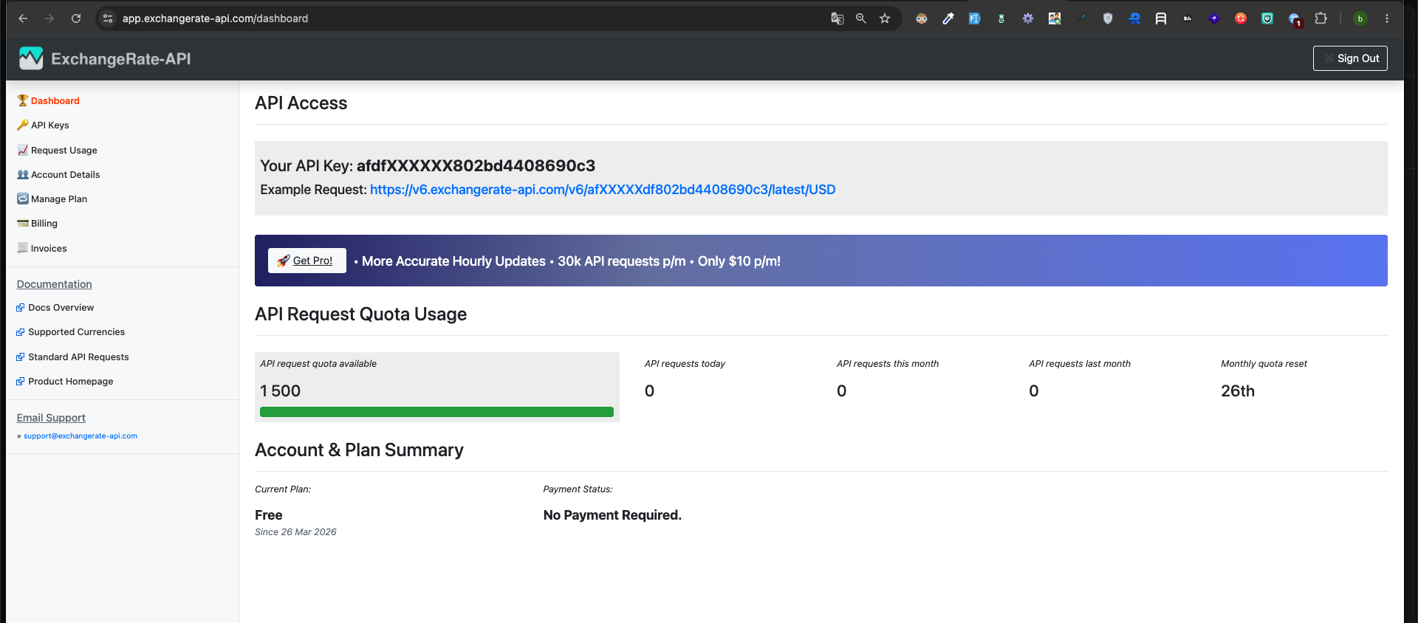Click the Get Pro! button
Image resolution: width=1418 pixels, height=623 pixels.
307,261
